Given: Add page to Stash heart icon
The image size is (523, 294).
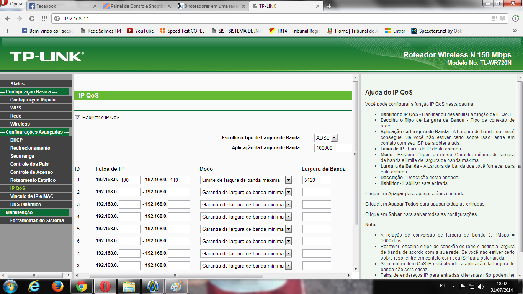Looking at the screenshot, I should click(502, 18).
